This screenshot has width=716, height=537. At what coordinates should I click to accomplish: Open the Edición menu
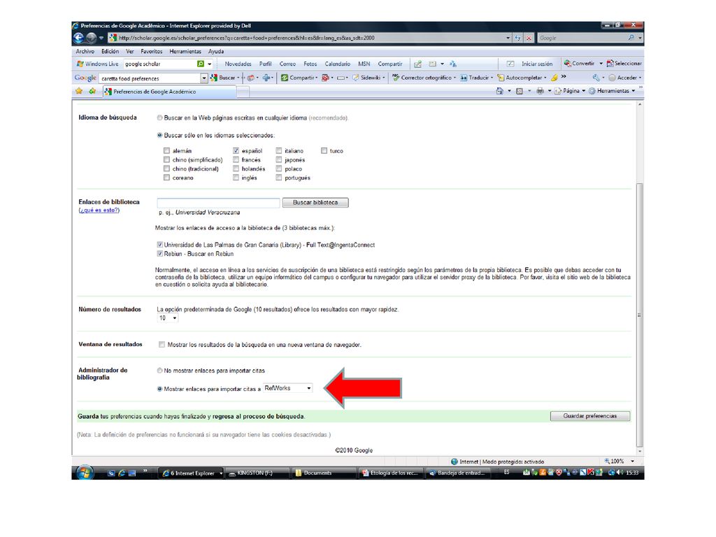point(110,52)
